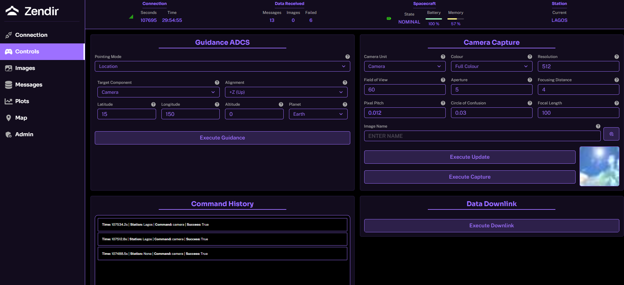Focus the Image Name input field
The height and width of the screenshot is (285, 624).
[x=482, y=136]
